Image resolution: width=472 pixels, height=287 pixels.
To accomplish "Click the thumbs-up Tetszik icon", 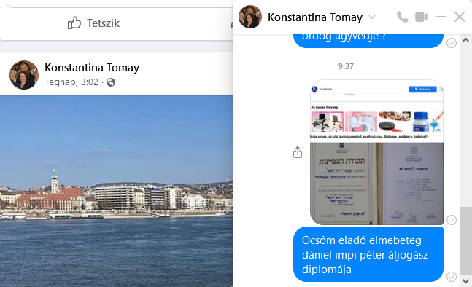I will click(x=74, y=23).
